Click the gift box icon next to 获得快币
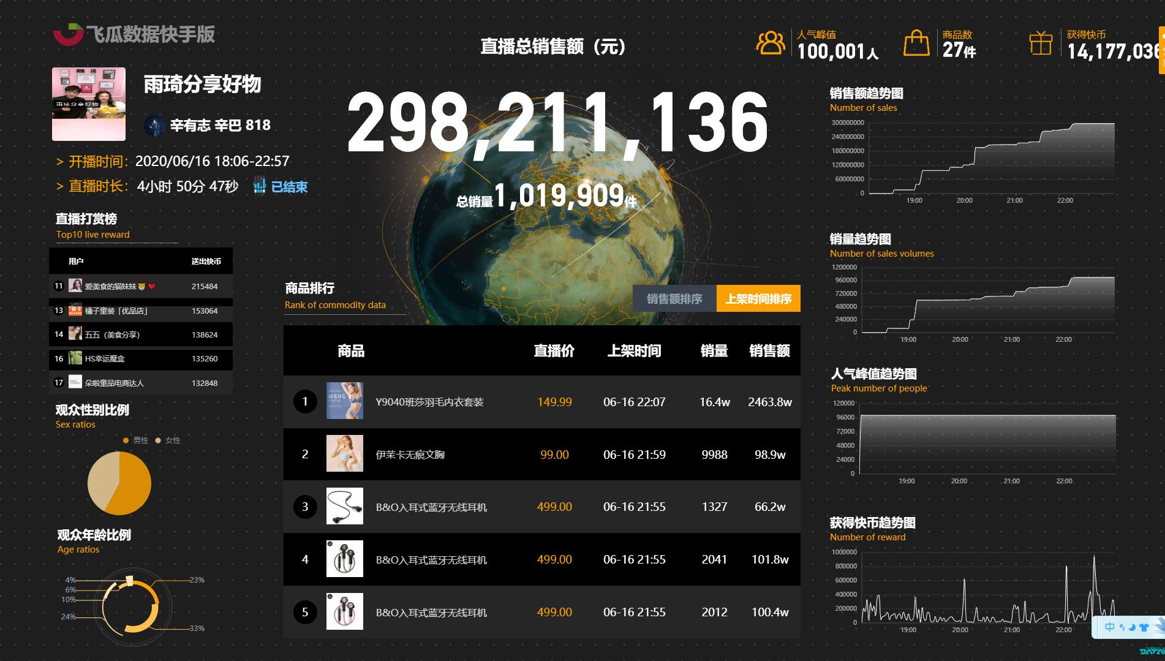 point(1039,42)
